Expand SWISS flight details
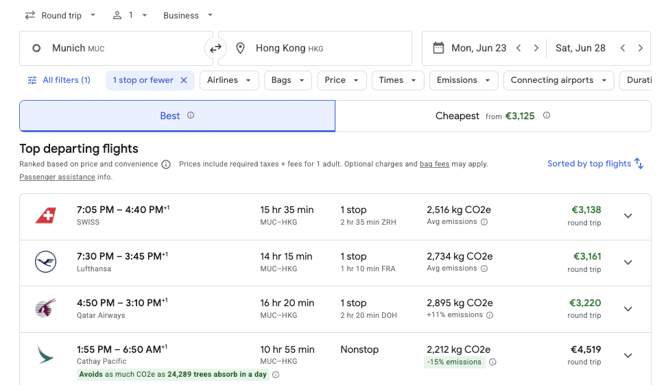 628,216
